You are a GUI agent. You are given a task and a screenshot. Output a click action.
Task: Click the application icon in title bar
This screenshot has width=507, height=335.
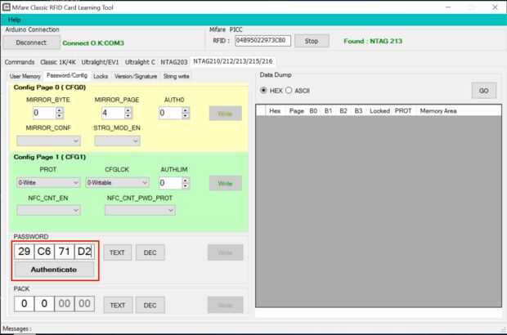coord(6,7)
